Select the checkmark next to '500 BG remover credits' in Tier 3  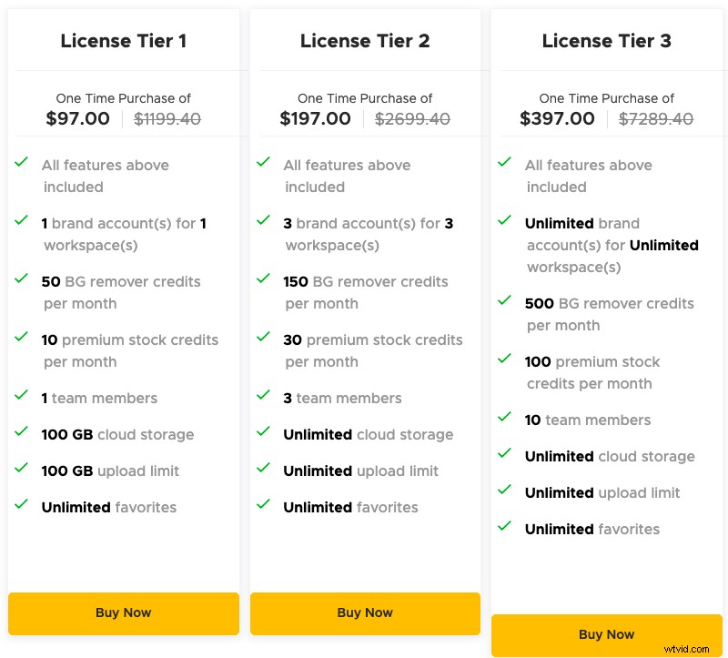click(505, 299)
